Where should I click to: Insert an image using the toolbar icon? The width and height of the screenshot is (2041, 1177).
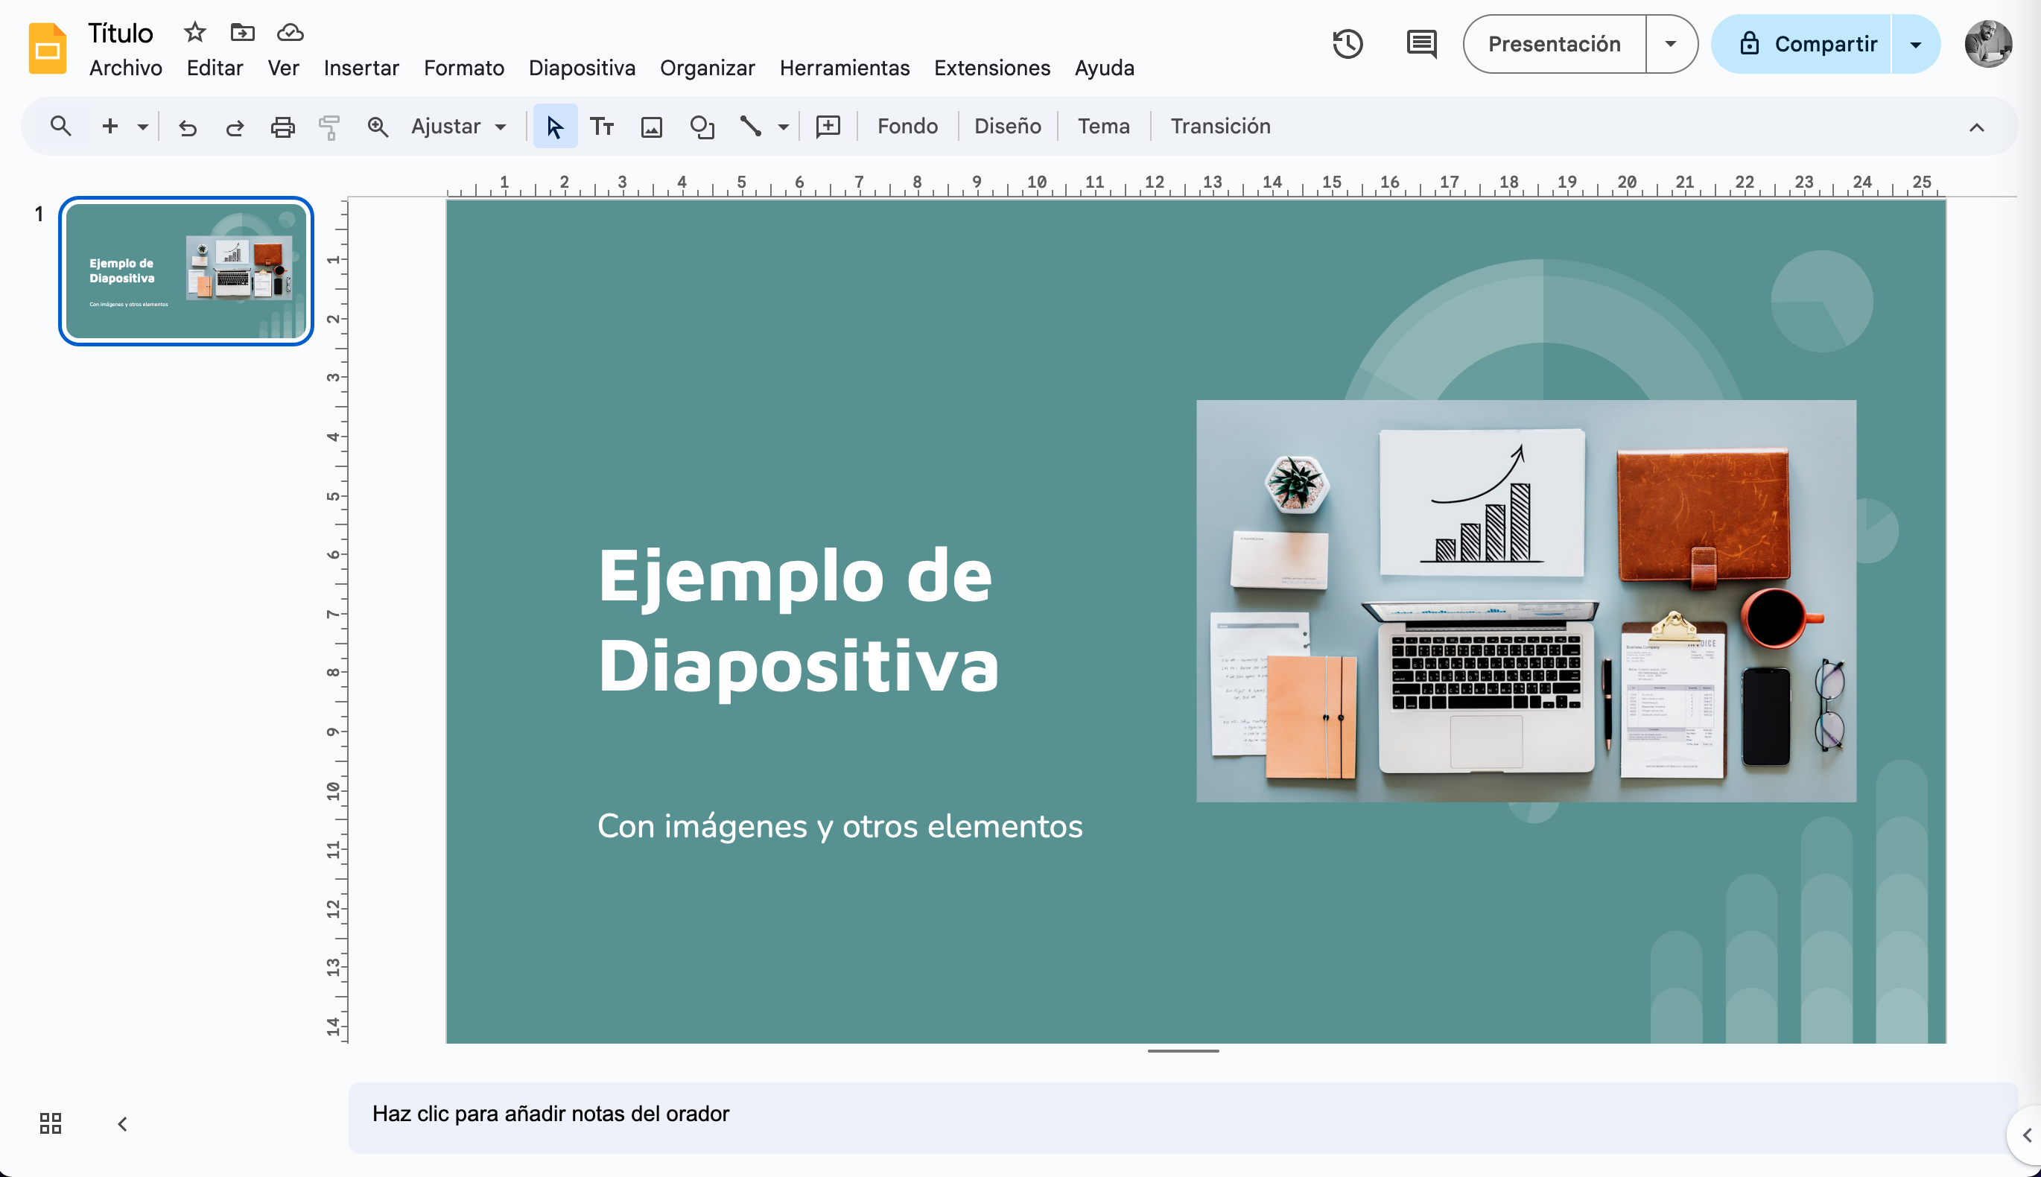pos(652,126)
